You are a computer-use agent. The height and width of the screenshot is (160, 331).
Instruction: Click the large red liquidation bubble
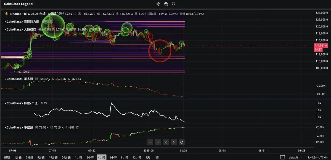pyautogui.click(x=160, y=51)
